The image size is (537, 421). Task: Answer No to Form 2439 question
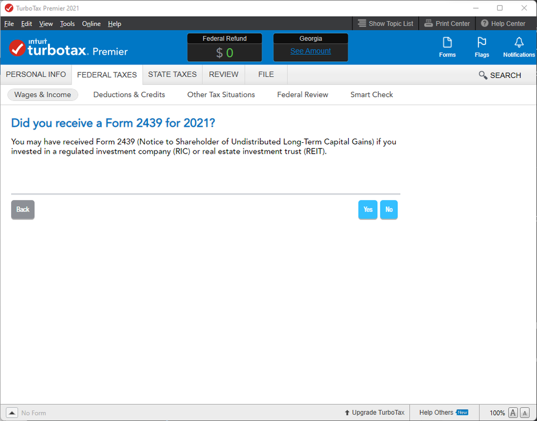tap(389, 209)
